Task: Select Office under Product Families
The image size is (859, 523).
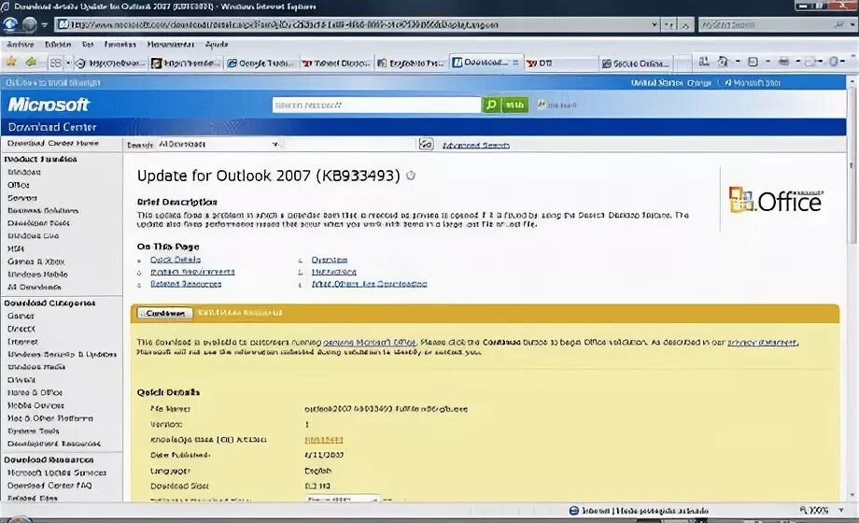Action: (x=18, y=185)
